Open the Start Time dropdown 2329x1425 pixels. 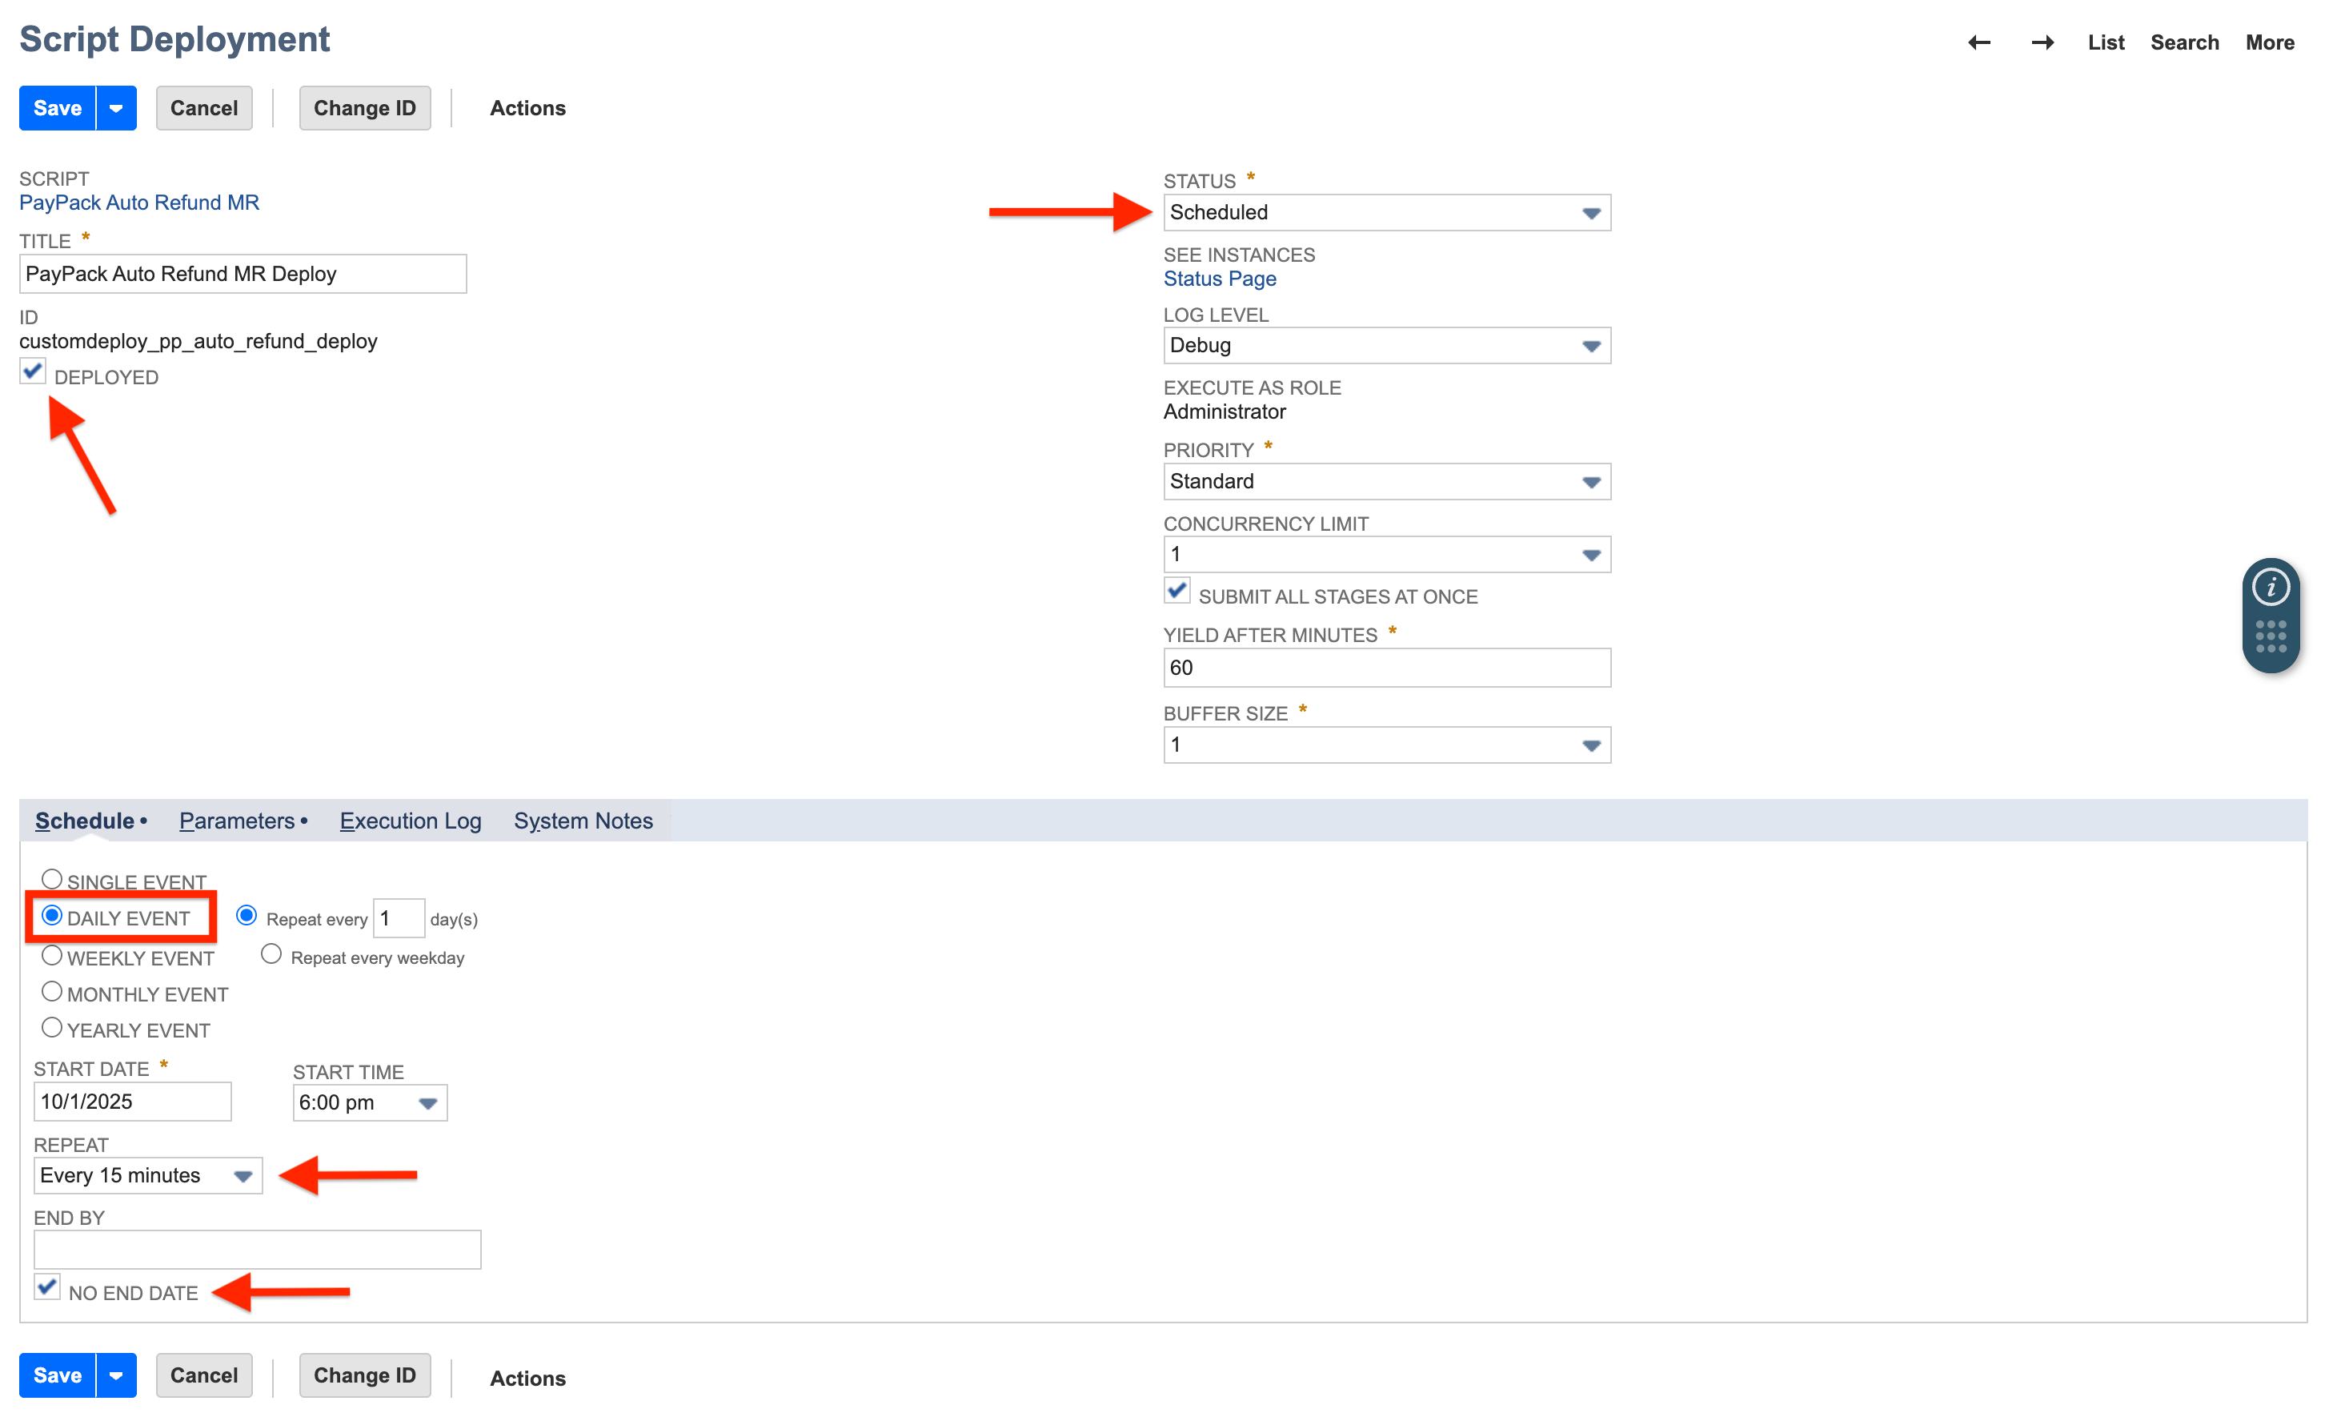(427, 1102)
